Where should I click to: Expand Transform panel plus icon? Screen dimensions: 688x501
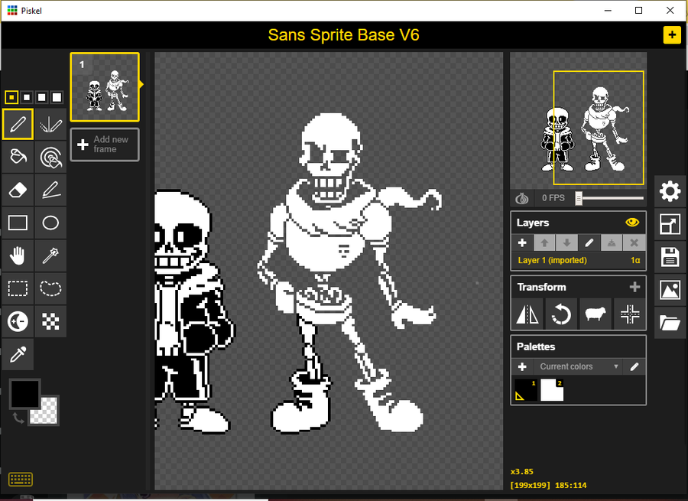pos(634,287)
